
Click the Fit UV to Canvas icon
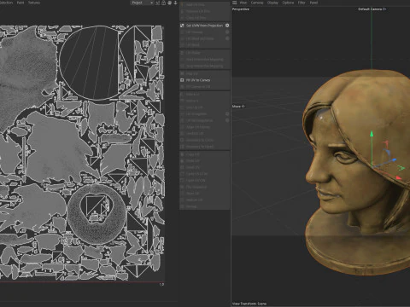click(x=182, y=80)
